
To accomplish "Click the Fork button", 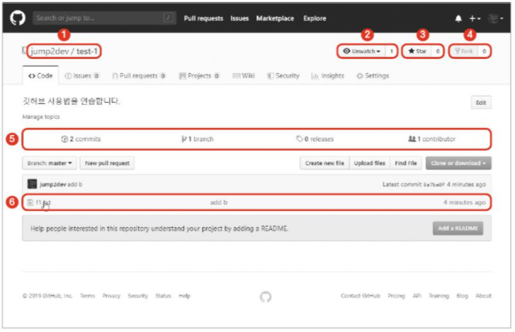I will (x=464, y=51).
